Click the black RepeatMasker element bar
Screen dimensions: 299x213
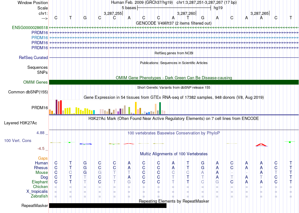tap(108, 205)
